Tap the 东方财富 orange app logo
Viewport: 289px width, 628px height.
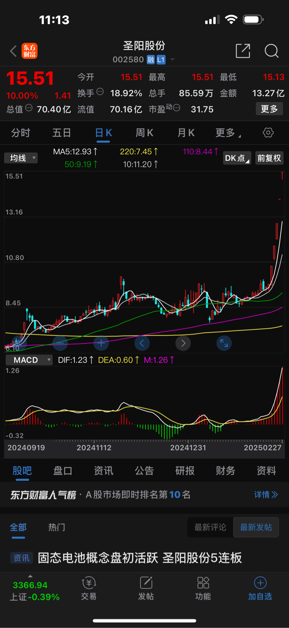[x=30, y=51]
